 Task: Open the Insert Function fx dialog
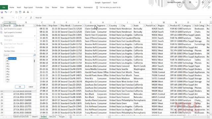tap(31, 18)
